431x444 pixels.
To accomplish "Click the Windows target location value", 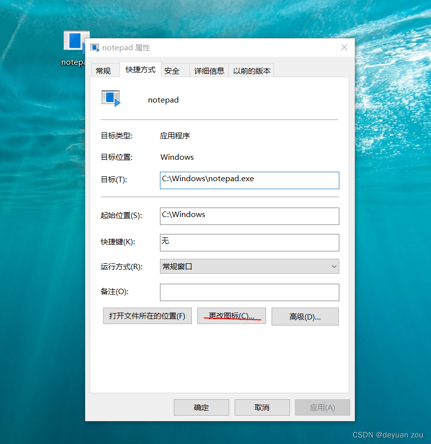I will [177, 157].
